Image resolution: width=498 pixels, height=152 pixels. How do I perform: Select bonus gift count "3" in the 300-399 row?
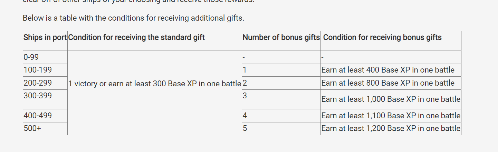pos(245,96)
